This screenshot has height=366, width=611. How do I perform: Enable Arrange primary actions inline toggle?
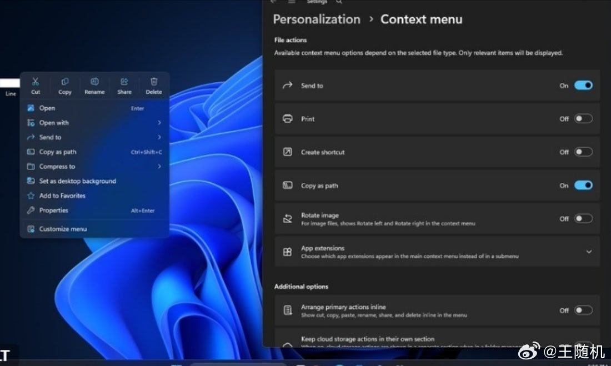pyautogui.click(x=583, y=310)
